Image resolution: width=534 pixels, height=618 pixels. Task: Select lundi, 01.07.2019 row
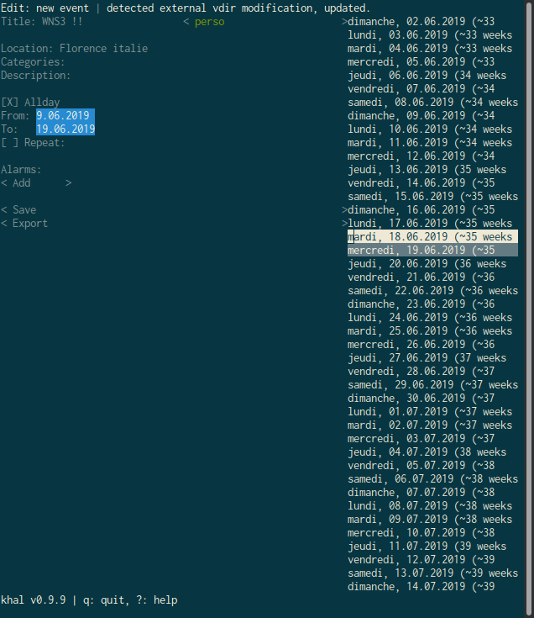click(x=432, y=411)
